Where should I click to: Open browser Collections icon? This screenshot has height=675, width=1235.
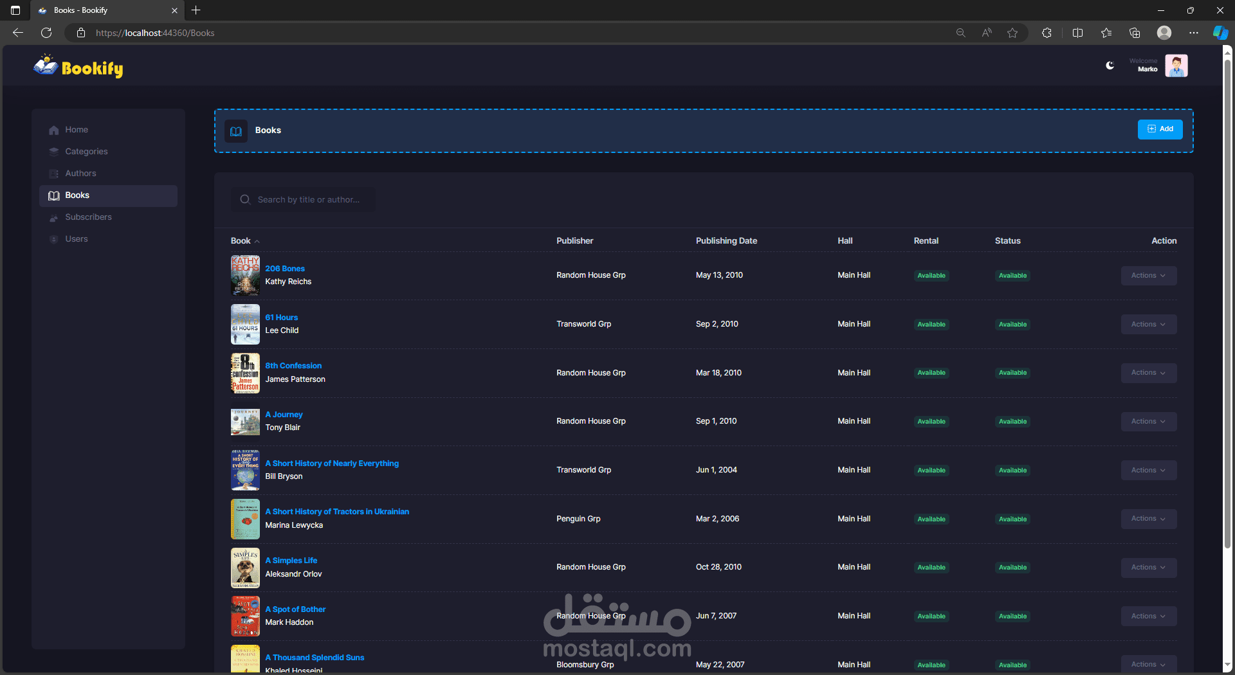tap(1135, 33)
